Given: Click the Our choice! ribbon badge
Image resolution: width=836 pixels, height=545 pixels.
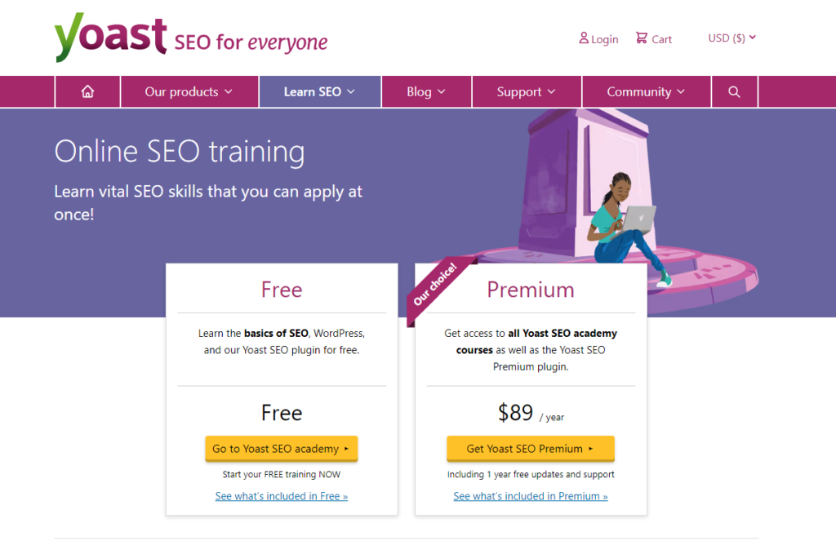Looking at the screenshot, I should click(x=434, y=286).
